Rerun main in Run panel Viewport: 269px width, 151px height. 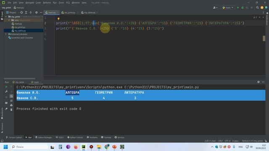coord(6,87)
